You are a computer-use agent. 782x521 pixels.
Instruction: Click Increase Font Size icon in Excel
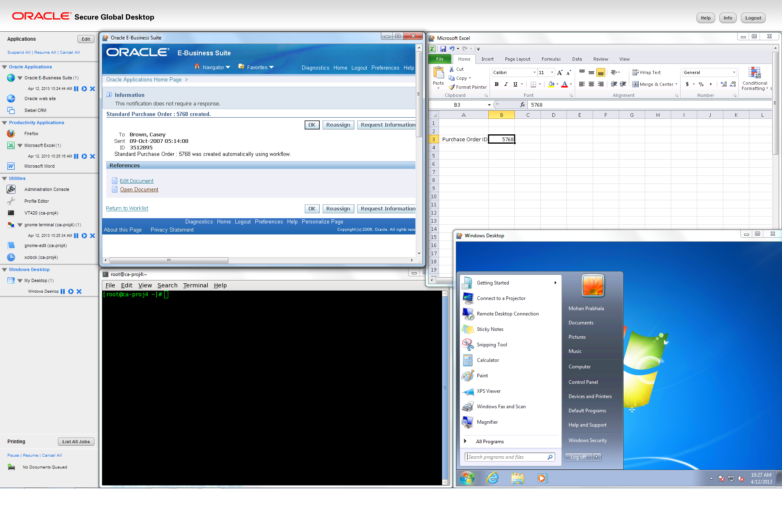[560, 72]
